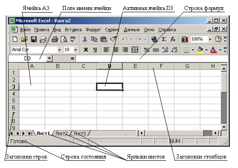The image size is (238, 168).
Task: Open Help with the question mark icon
Action: pos(218,39)
